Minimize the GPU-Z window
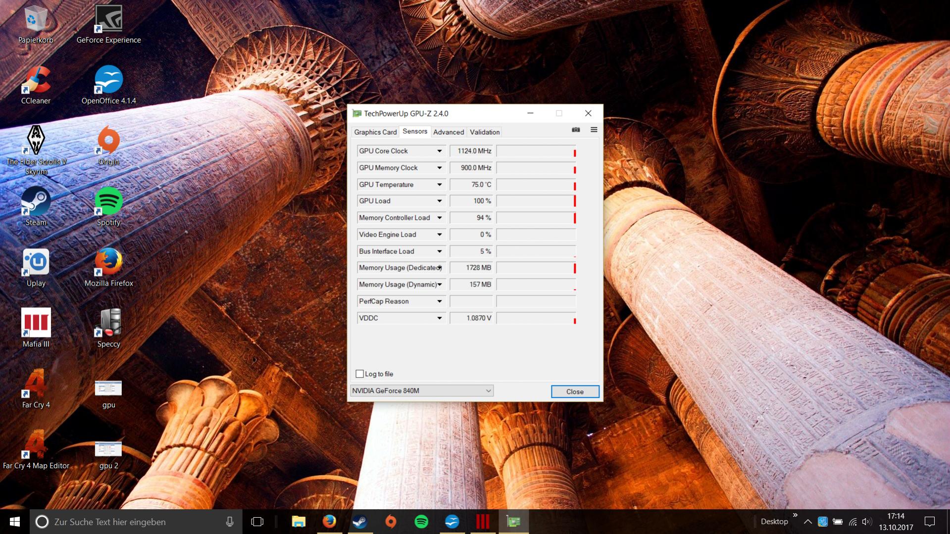The image size is (950, 534). point(530,113)
